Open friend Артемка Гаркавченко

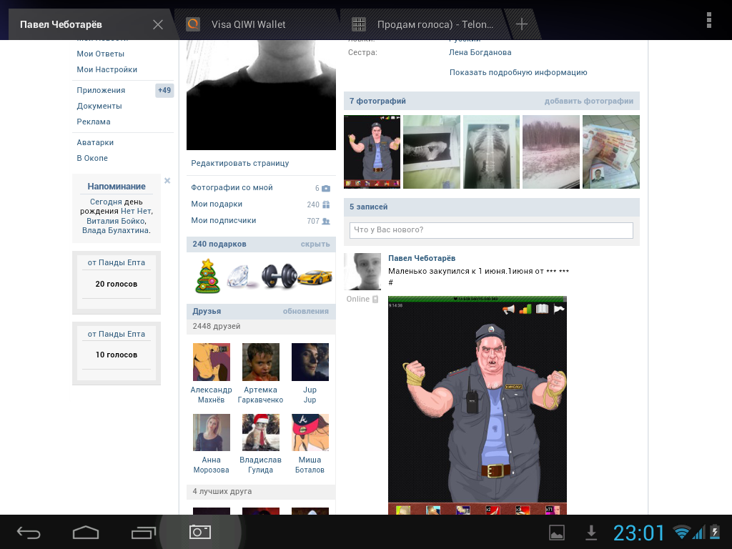pyautogui.click(x=260, y=373)
